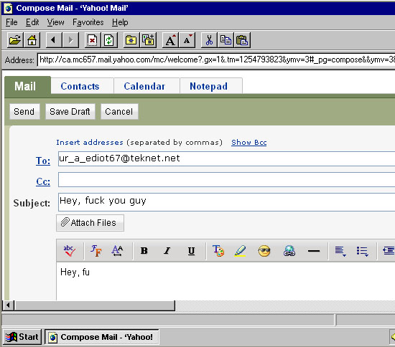Open the View menu
The image size is (395, 347).
pos(56,22)
